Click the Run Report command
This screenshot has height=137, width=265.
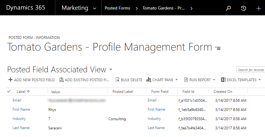[x=200, y=80]
